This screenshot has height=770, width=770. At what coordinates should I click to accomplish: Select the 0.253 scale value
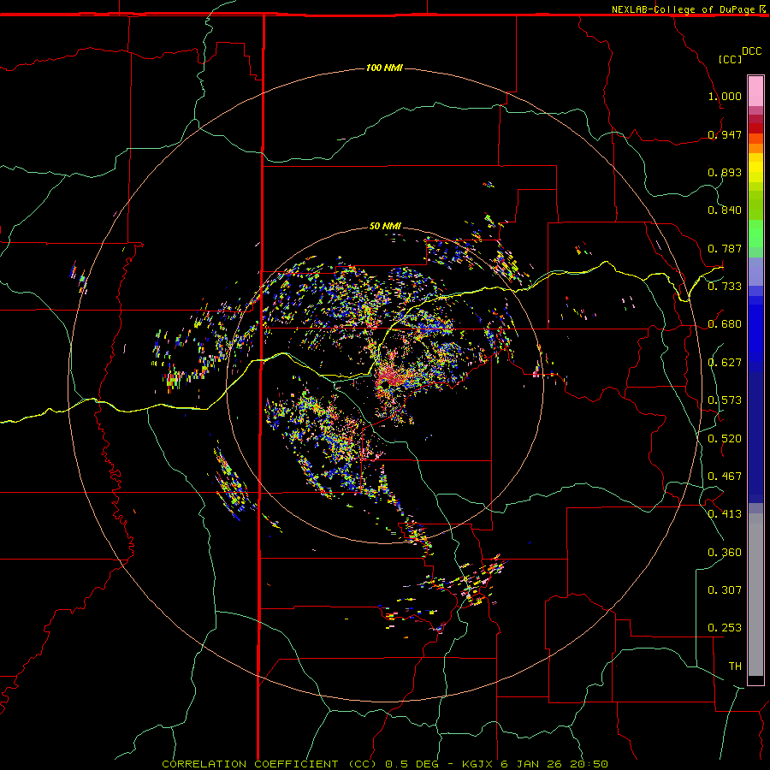725,628
